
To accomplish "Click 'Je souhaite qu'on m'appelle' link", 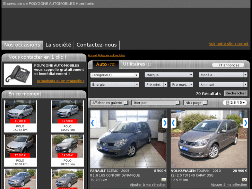I will click(x=60, y=81).
